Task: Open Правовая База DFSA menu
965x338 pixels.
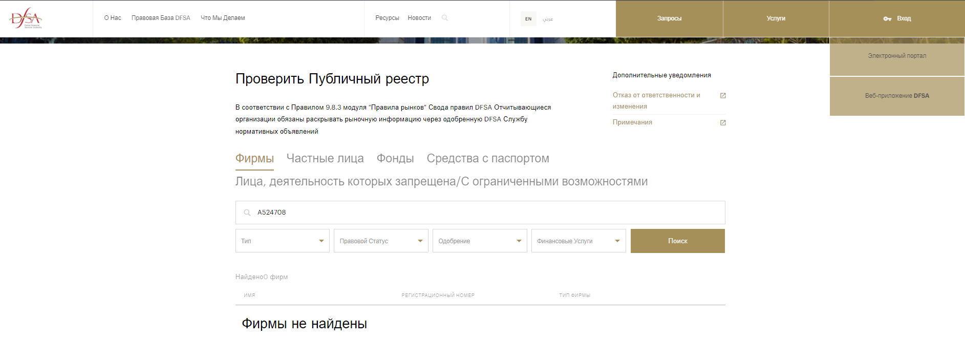Action: pos(161,18)
